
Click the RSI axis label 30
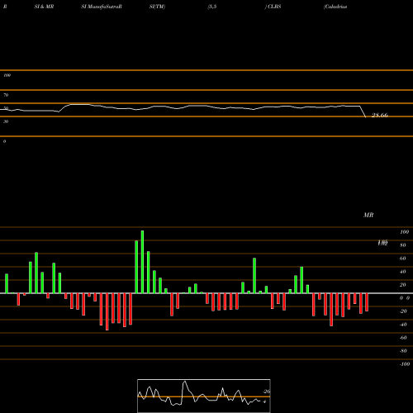click(x=6, y=121)
